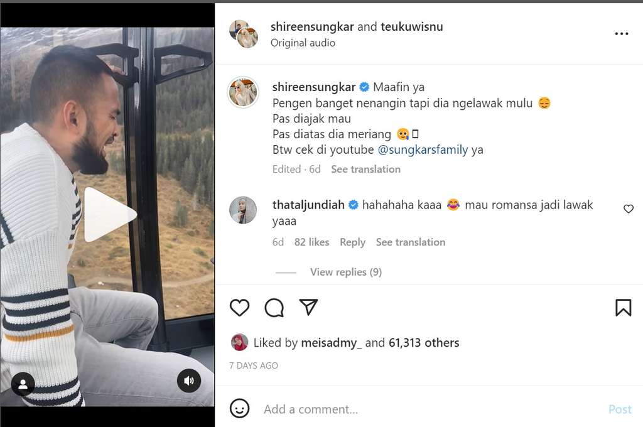
Task: Share post via paper plane icon
Action: pyautogui.click(x=308, y=307)
